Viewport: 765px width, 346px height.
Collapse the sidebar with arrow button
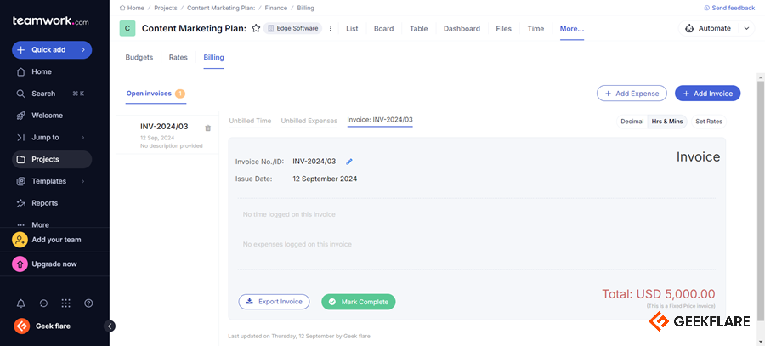pyautogui.click(x=110, y=326)
